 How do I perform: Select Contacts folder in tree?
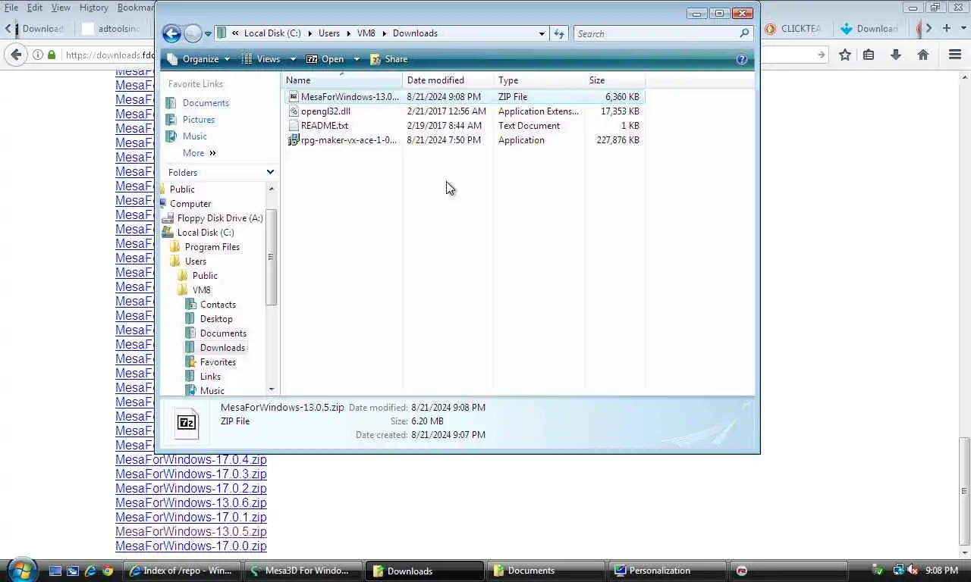218,305
